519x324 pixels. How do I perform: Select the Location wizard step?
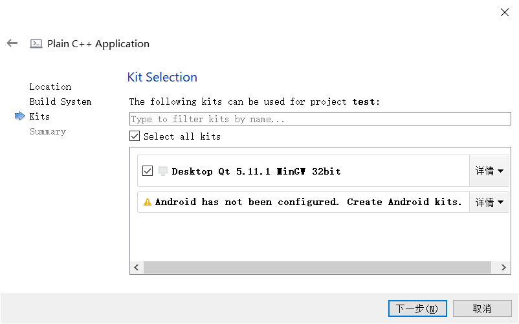click(x=50, y=87)
